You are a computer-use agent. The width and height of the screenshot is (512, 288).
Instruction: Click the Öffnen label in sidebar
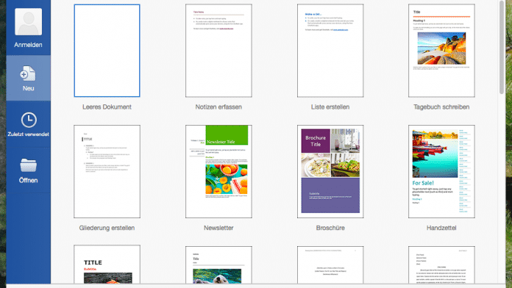click(x=28, y=180)
